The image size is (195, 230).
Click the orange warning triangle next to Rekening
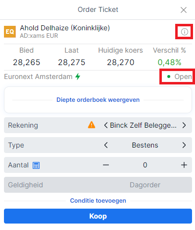pos(92,125)
